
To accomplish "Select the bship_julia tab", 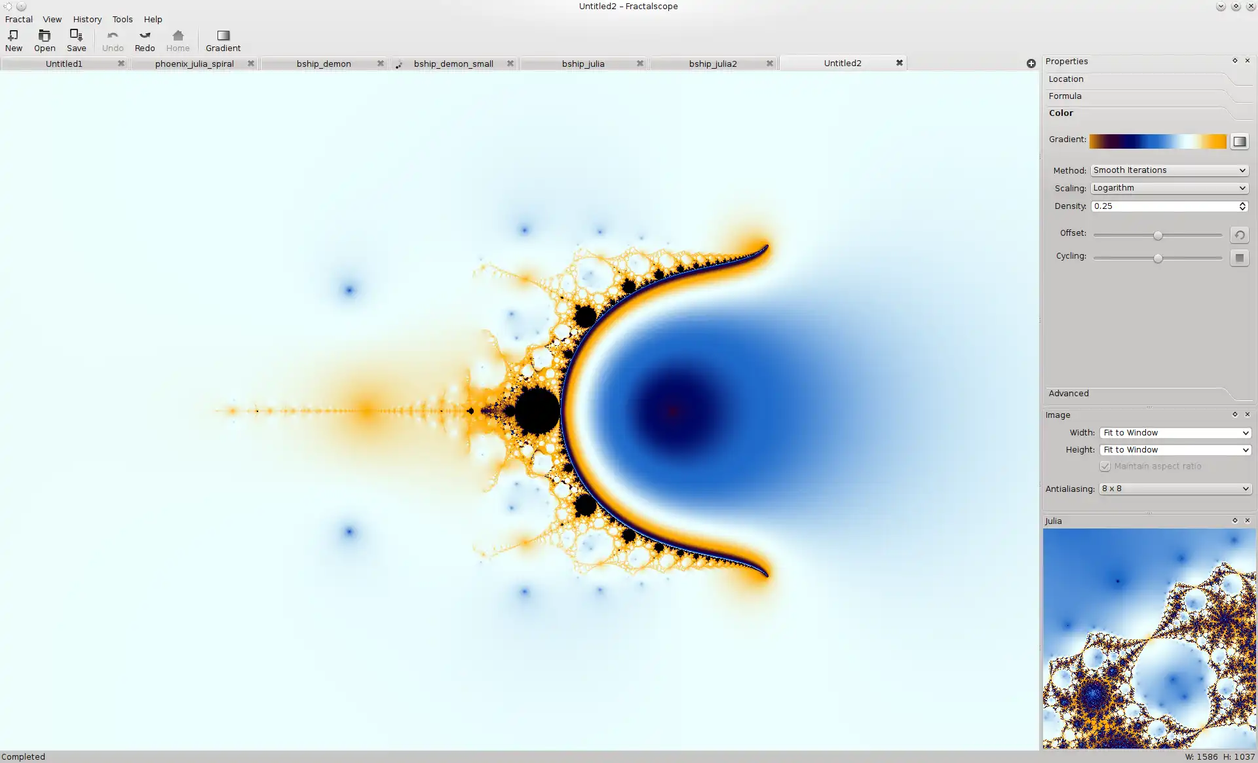I will coord(582,63).
